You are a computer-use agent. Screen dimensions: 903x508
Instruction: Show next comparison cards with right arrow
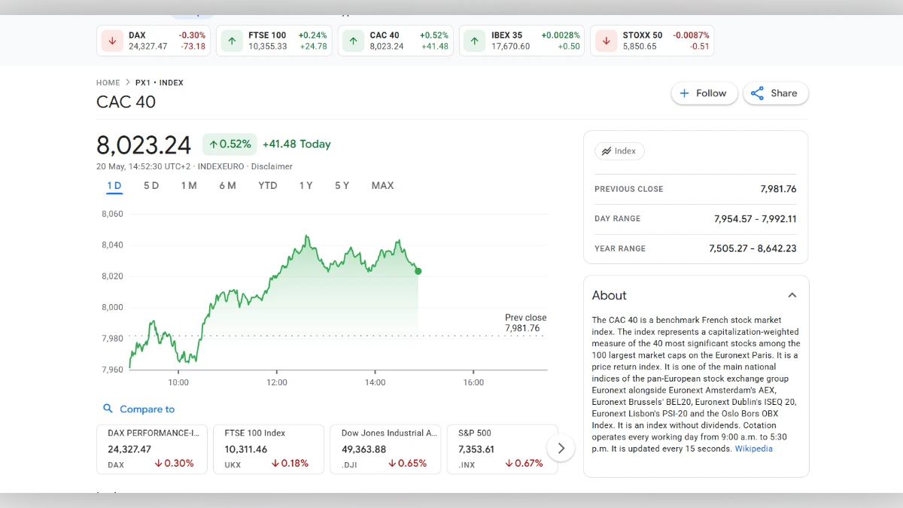(561, 449)
